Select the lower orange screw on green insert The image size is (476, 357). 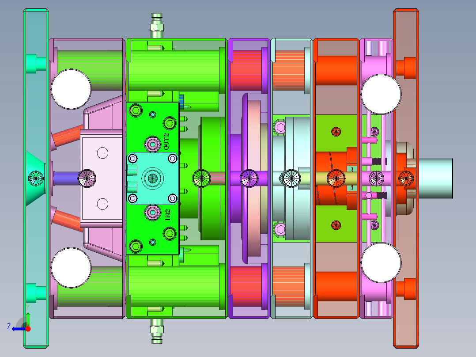click(x=336, y=225)
